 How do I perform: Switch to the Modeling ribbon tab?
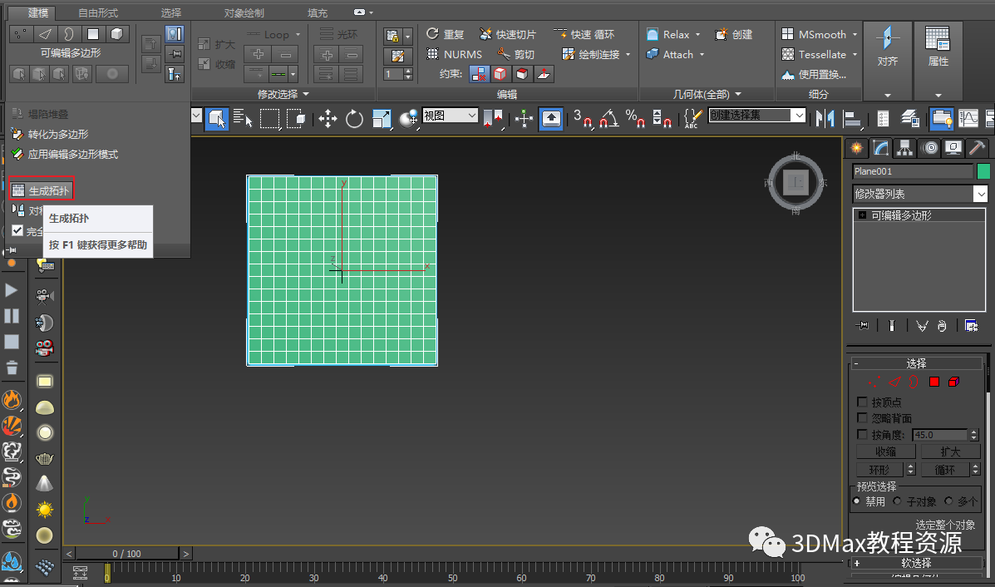pyautogui.click(x=38, y=12)
